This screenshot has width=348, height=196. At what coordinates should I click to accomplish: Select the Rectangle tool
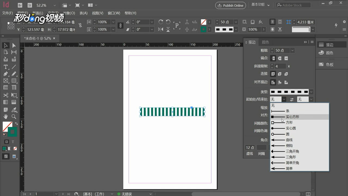click(x=14, y=81)
